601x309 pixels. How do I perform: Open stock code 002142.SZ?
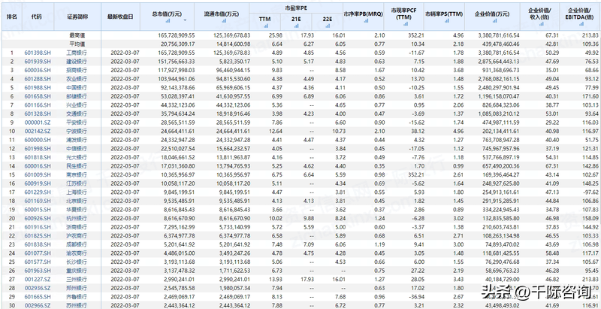coord(38,131)
